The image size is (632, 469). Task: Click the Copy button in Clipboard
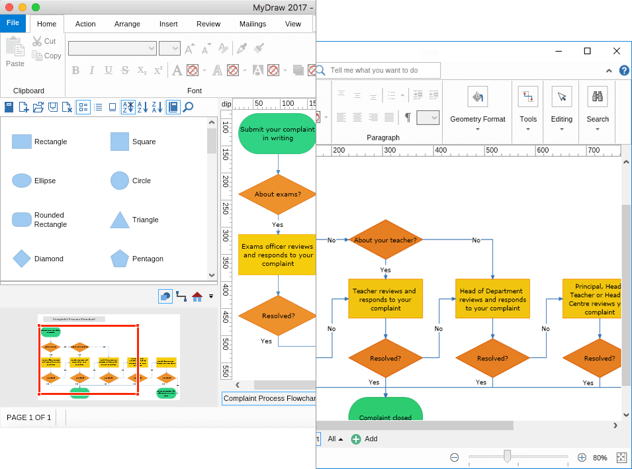tap(47, 56)
